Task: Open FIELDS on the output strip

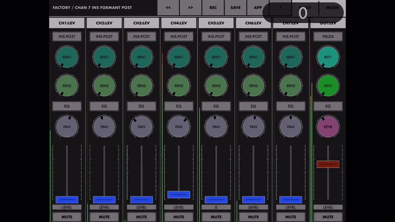Action: pos(328,36)
